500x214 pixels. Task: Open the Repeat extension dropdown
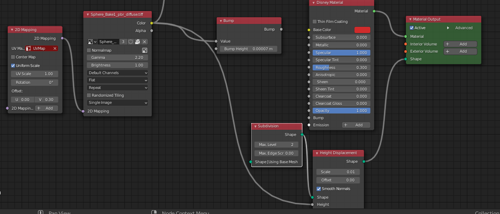tap(118, 88)
